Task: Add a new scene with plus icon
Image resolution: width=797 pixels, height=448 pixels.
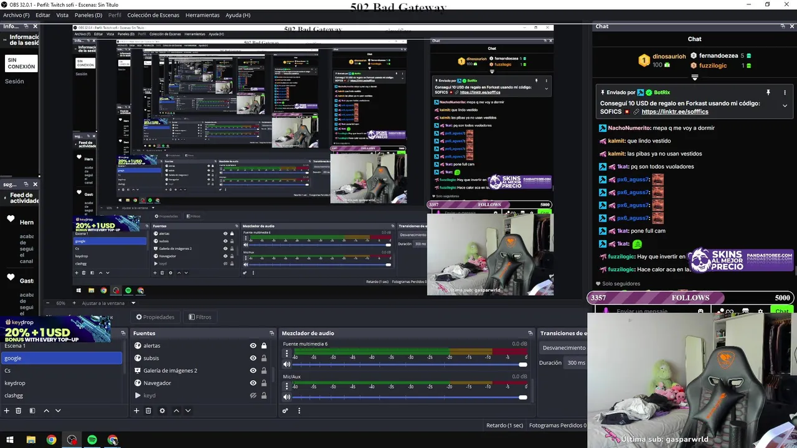Action: (7, 411)
